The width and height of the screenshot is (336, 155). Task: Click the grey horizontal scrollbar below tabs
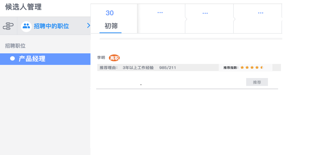(x=191, y=39)
